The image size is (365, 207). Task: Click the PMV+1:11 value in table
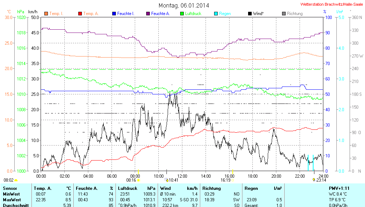coord(339,188)
